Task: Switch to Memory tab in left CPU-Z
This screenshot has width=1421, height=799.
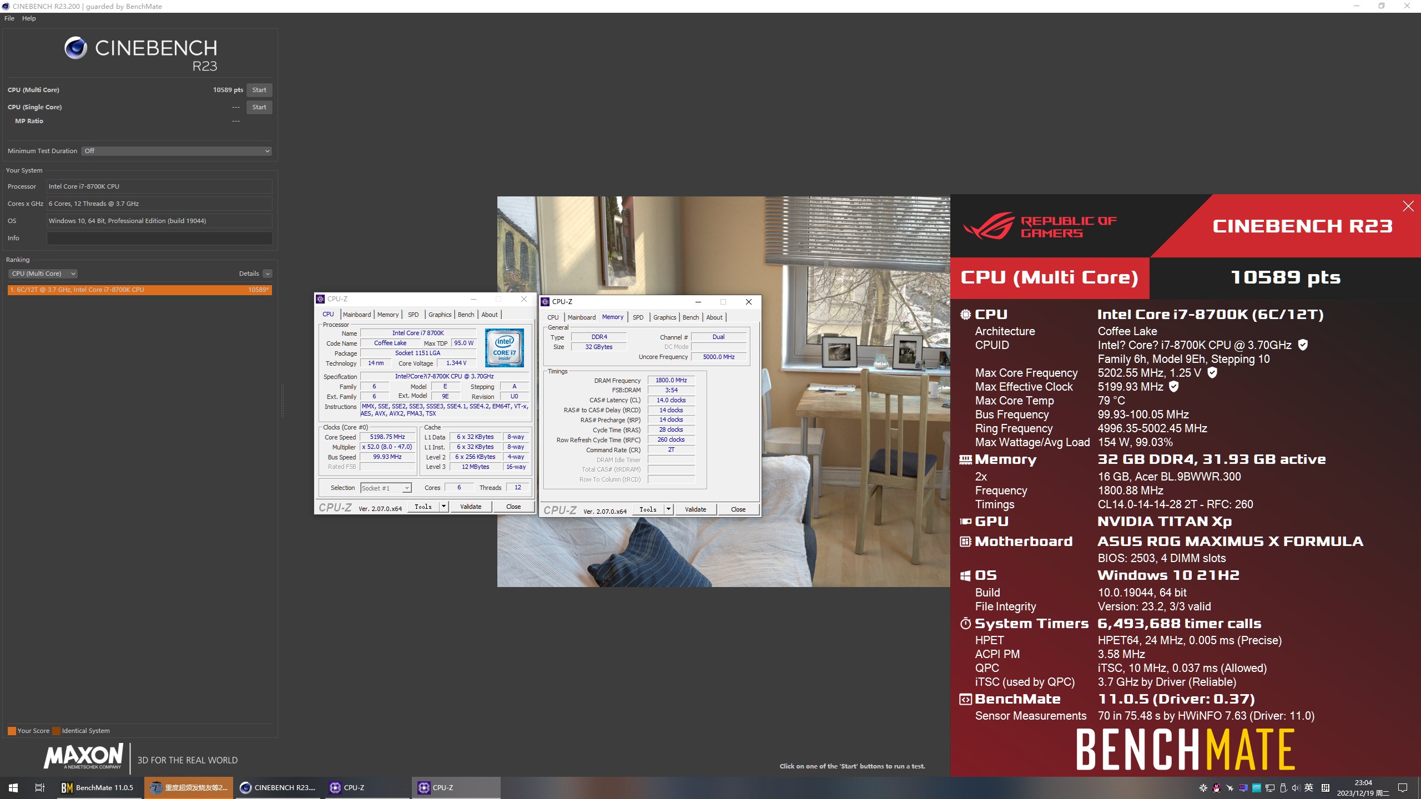Action: [388, 315]
